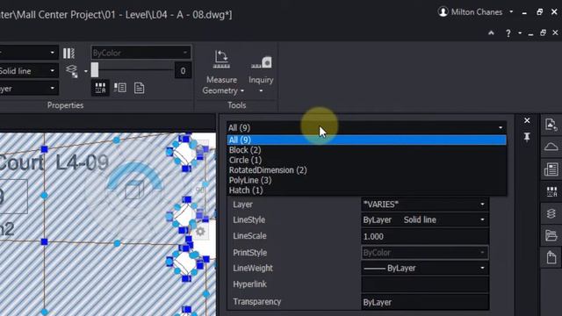Expand the layer states arrow
Screen dimensions: 562x316
pyautogui.click(x=86, y=71)
